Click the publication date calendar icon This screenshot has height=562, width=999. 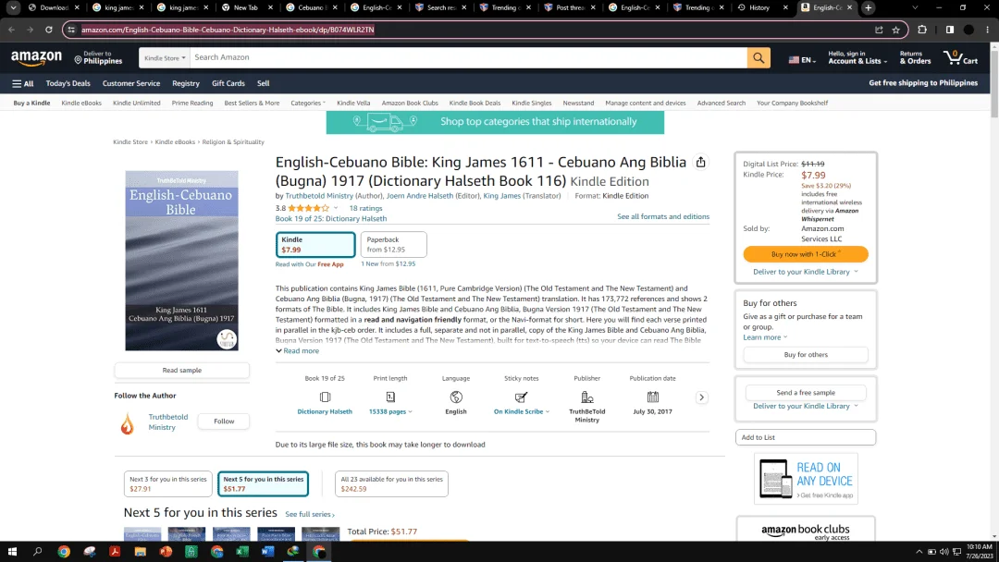click(x=652, y=397)
